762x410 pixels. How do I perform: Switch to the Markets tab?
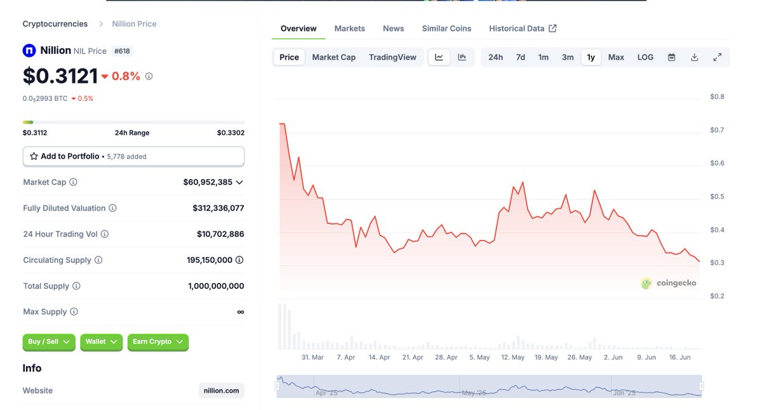[x=349, y=28]
